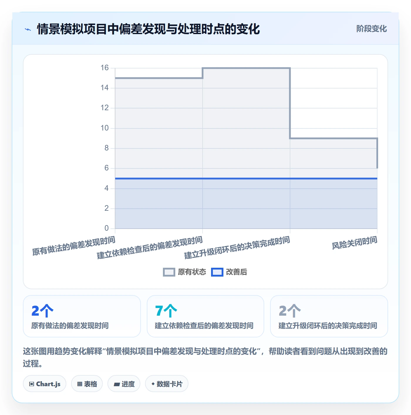Click the 阶段变化 label in header
Image resolution: width=411 pixels, height=415 pixels.
(371, 29)
